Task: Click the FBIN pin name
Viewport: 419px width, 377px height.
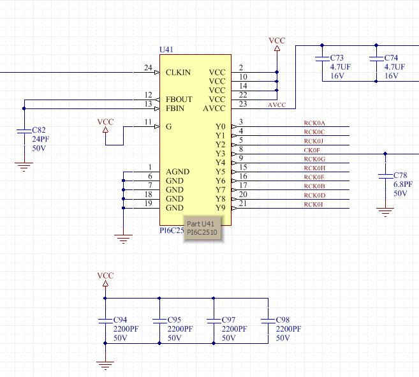Action: point(175,108)
